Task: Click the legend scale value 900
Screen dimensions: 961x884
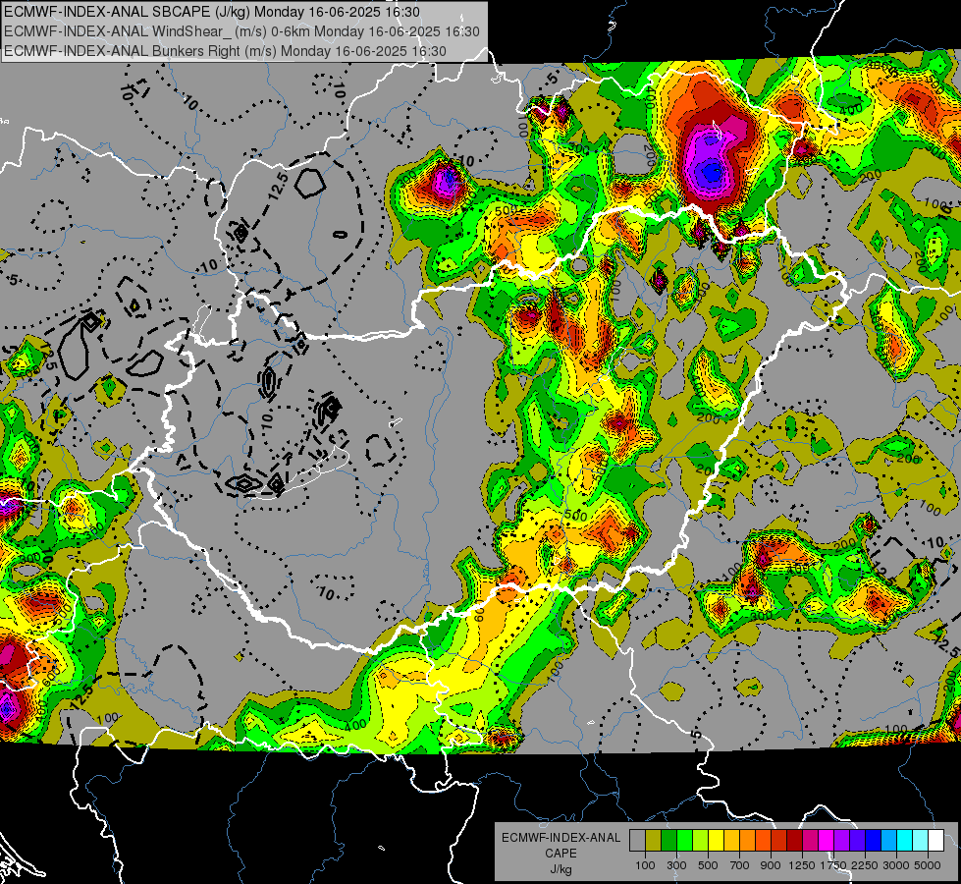Action: click(771, 865)
